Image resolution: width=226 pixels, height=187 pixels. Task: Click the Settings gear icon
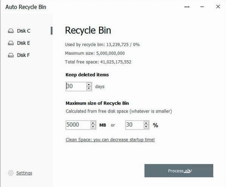(x=11, y=173)
